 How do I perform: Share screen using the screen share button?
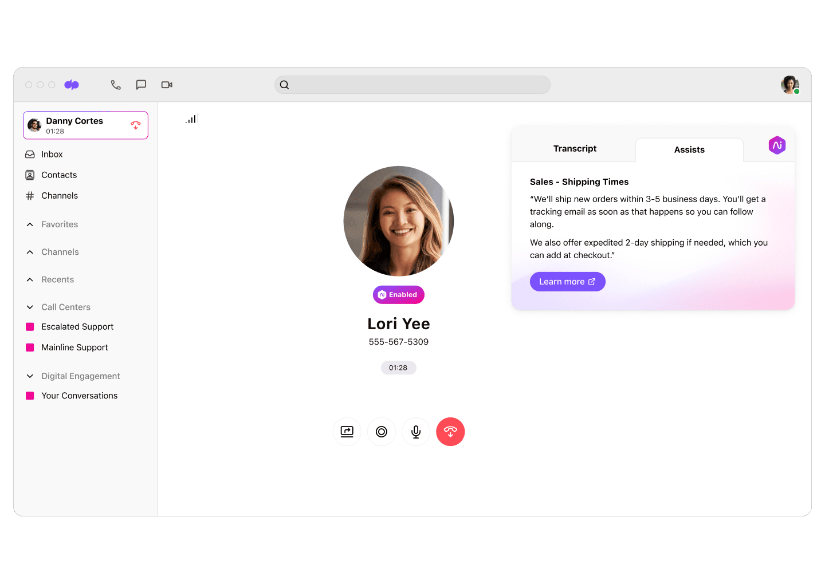347,432
